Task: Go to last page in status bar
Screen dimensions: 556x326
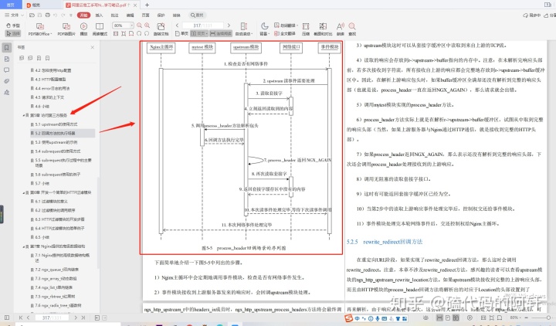Action: pos(83,318)
